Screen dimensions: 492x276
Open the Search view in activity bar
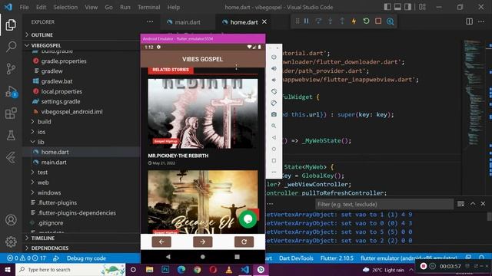coord(11,47)
